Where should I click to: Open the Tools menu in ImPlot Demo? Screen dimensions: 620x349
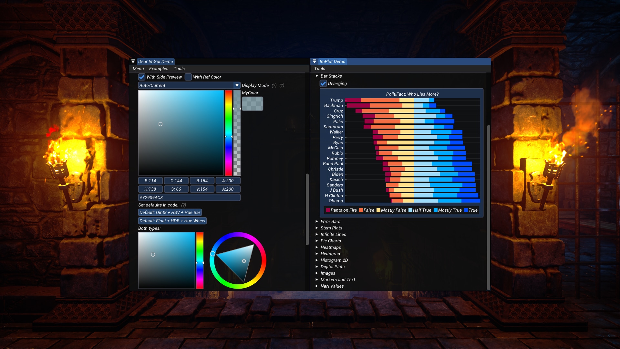320,69
